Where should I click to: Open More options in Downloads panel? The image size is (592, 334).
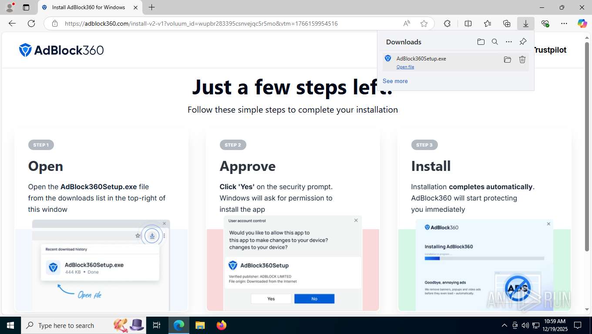[509, 42]
